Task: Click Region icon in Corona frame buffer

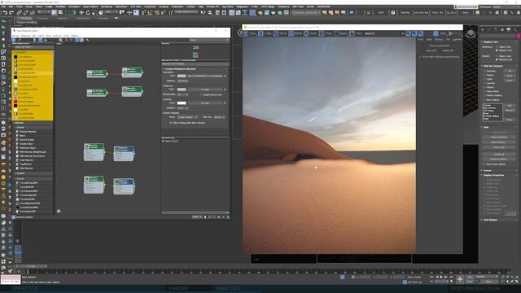Action: tap(336, 33)
